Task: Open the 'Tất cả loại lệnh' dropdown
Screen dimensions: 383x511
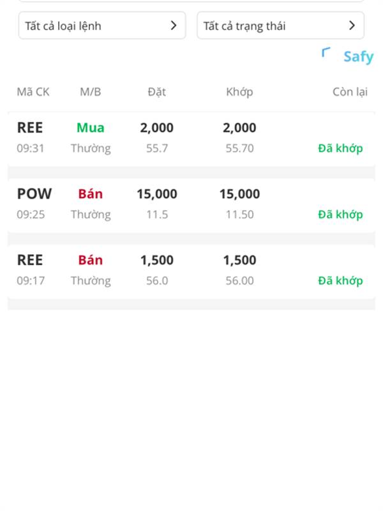Action: [102, 26]
